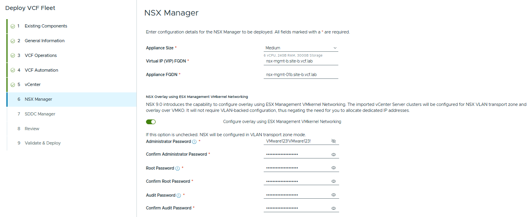Edit the Appliance FQDN field
531x217 pixels.
click(301, 74)
